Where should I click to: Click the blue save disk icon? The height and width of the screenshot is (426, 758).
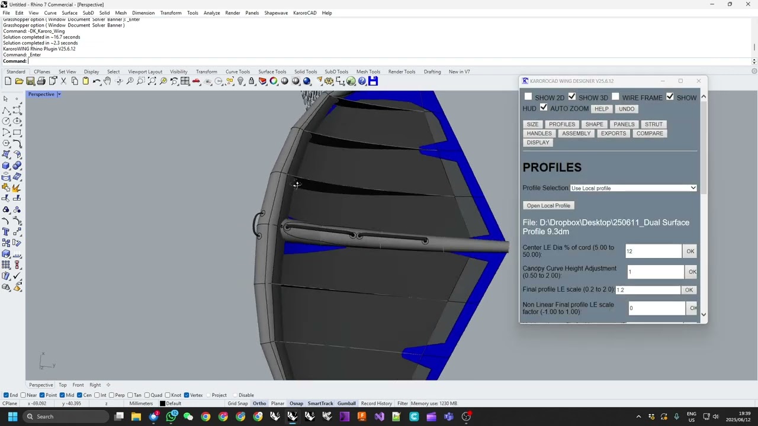pos(373,81)
